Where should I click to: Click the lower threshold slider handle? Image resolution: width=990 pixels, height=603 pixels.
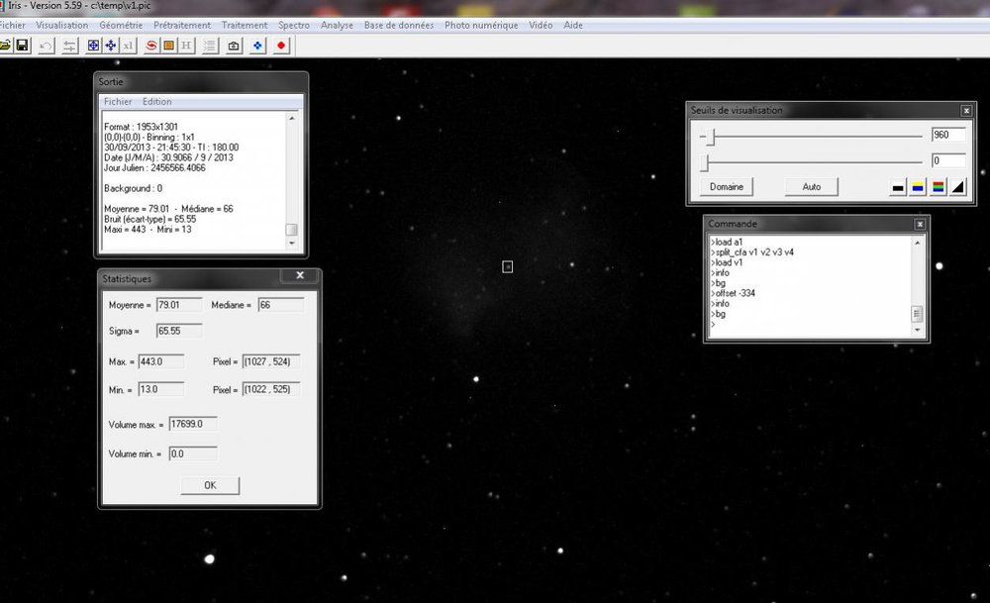(705, 163)
